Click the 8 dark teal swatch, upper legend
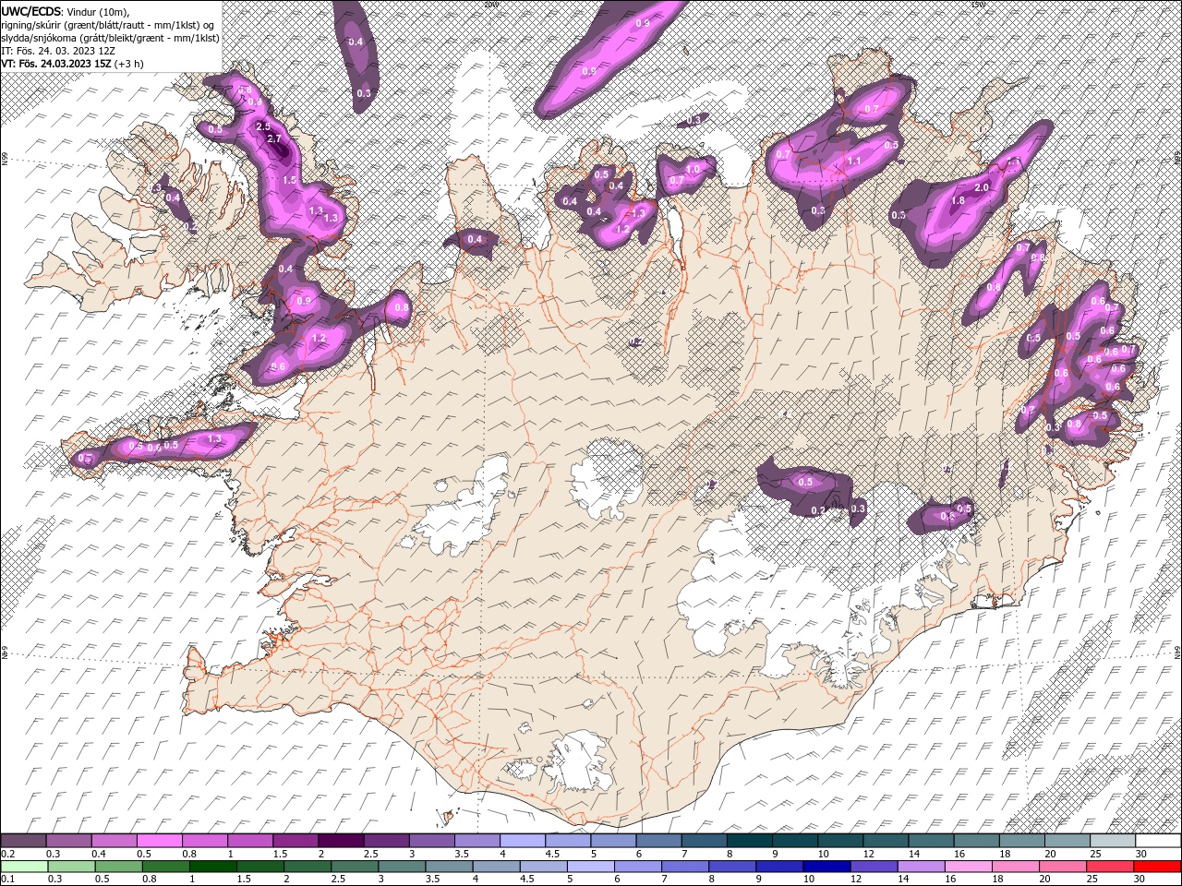 pos(748,841)
